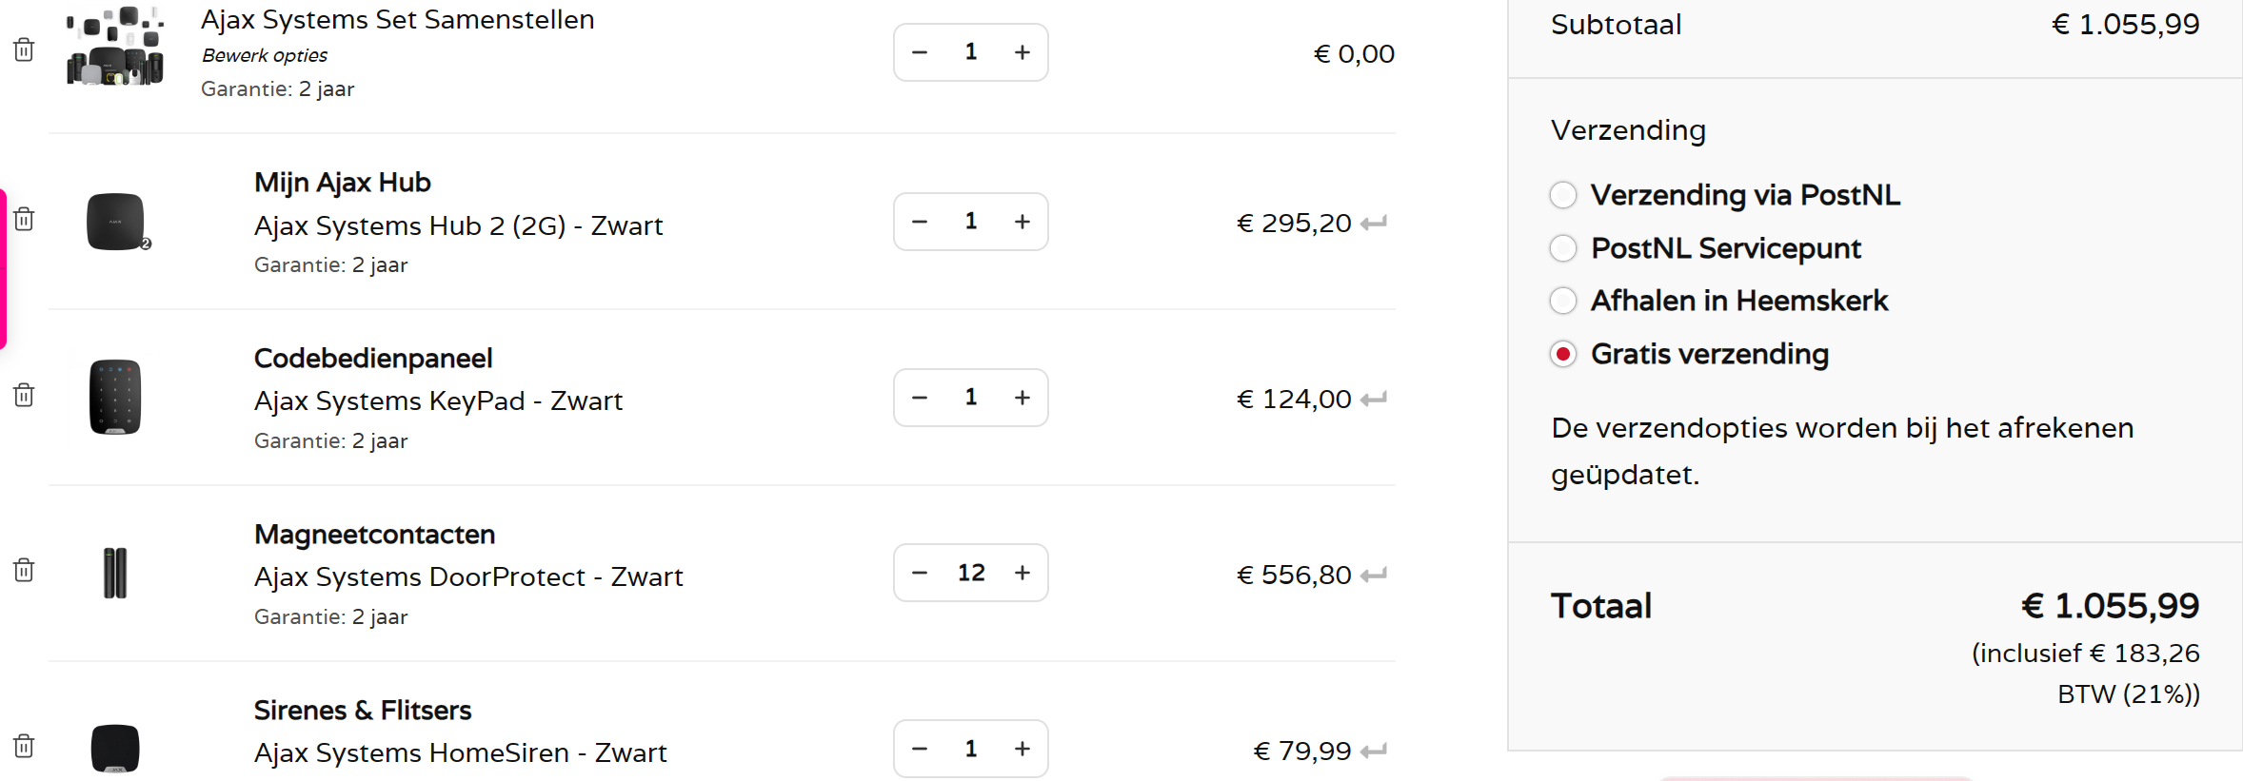The width and height of the screenshot is (2243, 781).
Task: Click trash icon for KeyPad Zwart
Action: 24,395
